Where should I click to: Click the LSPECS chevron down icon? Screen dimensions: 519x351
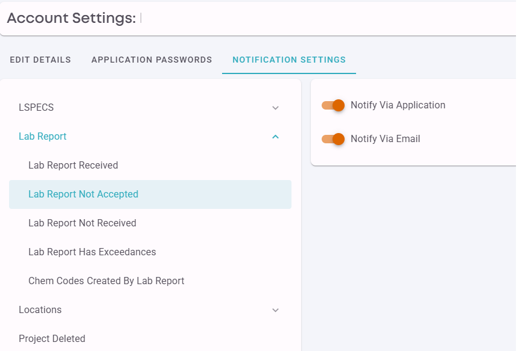275,108
